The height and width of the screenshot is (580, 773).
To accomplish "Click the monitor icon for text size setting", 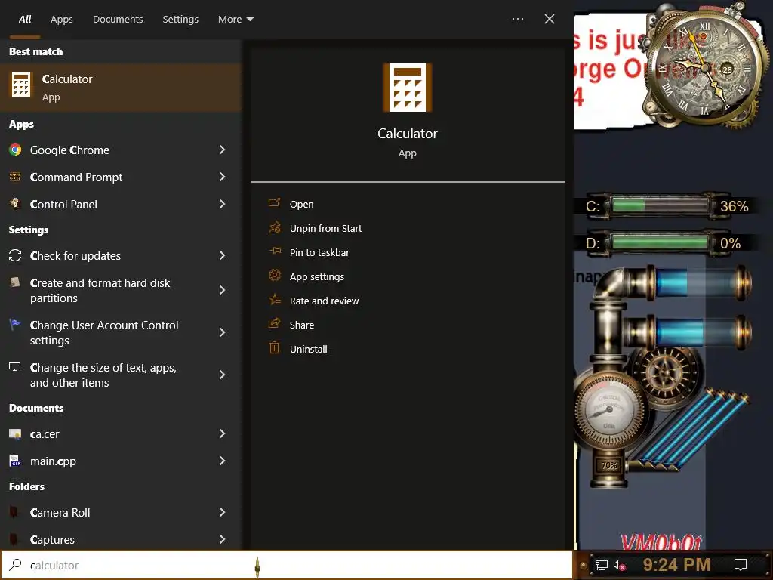I will pos(15,366).
